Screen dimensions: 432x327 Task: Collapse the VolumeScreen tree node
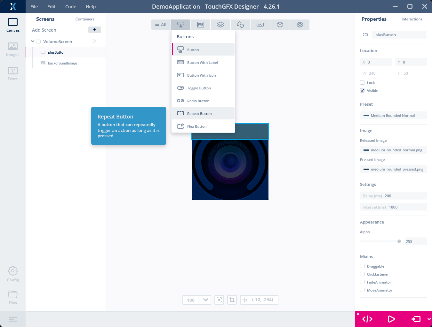(x=33, y=41)
